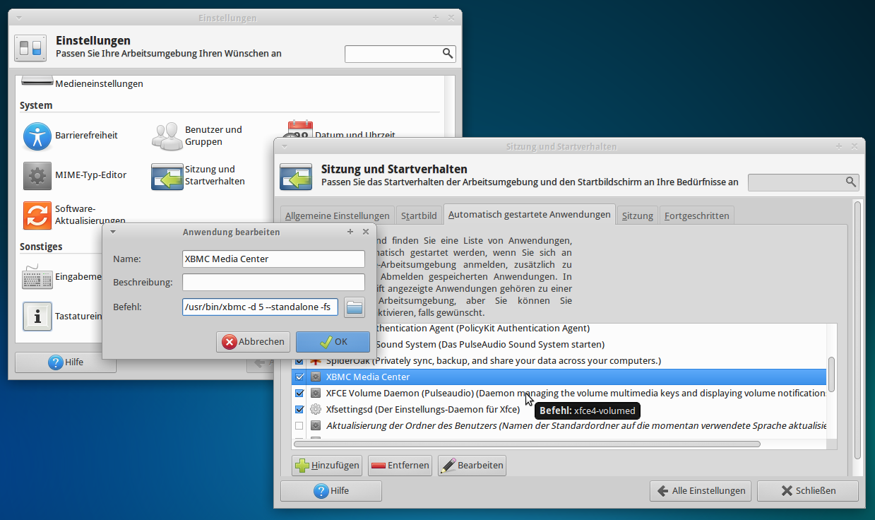The width and height of the screenshot is (875, 520).
Task: Enable the Aktualisierung der Ordner des Benutzers checkbox
Action: (299, 426)
